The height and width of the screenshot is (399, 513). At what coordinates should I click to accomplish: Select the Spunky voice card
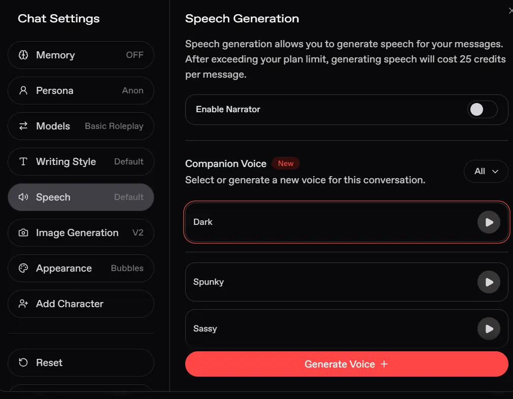tap(347, 282)
